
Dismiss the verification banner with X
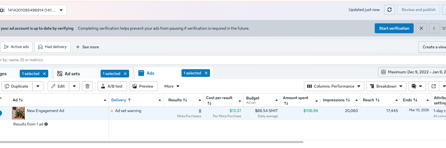tap(421, 28)
